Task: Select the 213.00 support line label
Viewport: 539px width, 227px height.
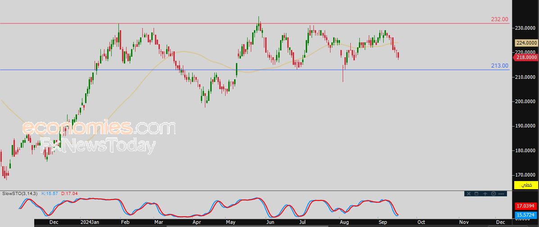Action: tap(499, 66)
